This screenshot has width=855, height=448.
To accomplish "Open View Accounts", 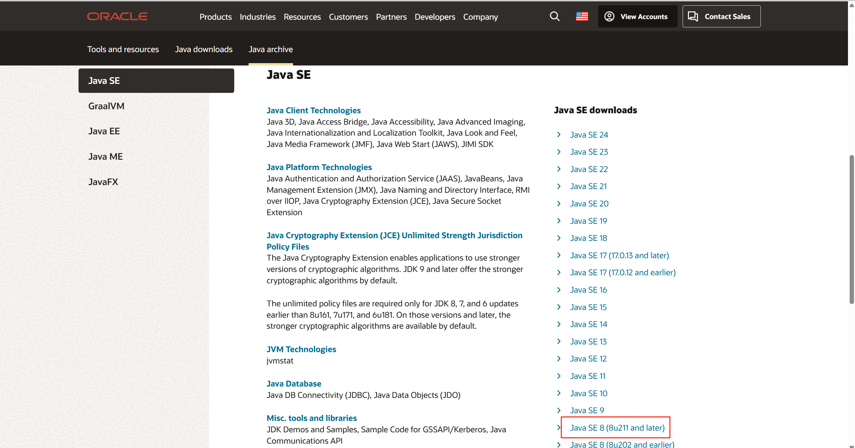I will 637,16.
